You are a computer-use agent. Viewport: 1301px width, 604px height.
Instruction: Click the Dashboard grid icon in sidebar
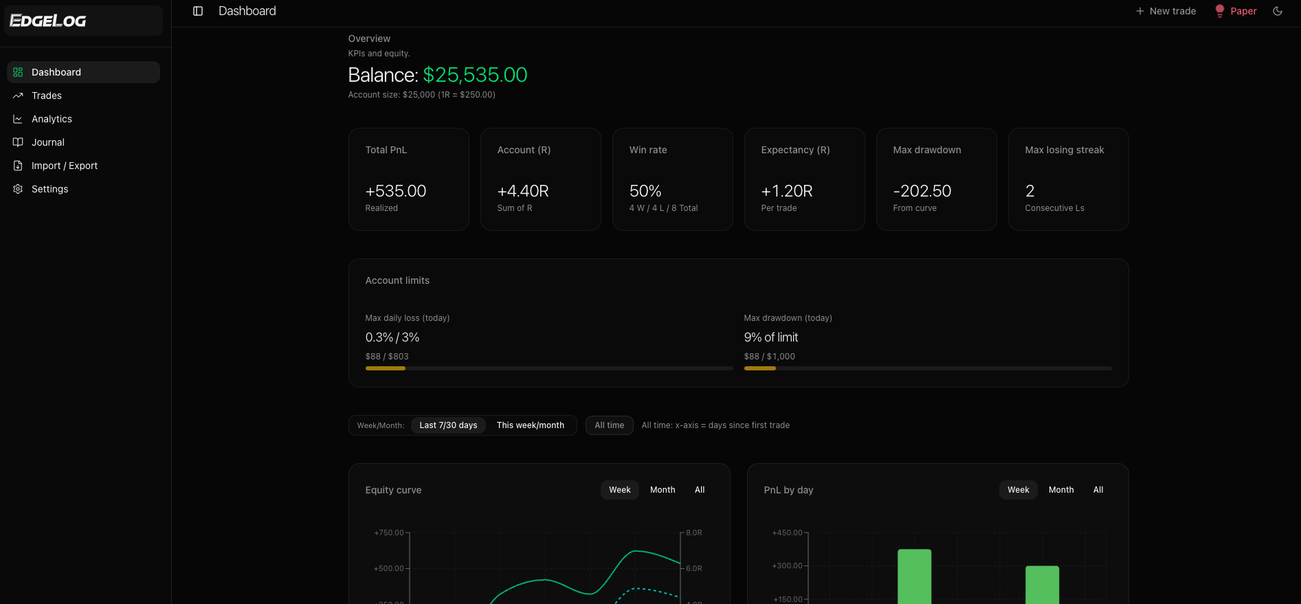(x=18, y=72)
